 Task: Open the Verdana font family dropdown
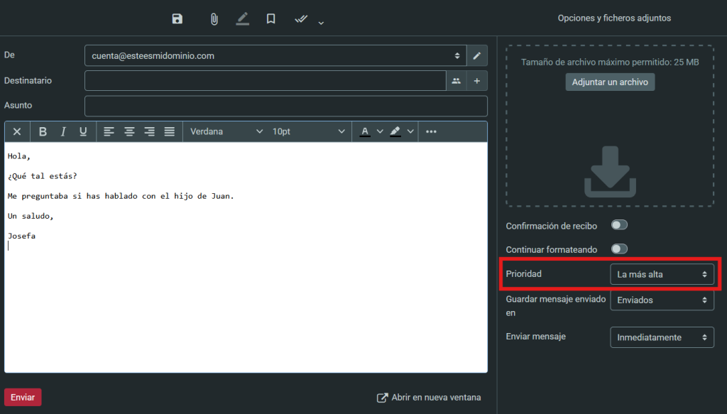tap(226, 131)
